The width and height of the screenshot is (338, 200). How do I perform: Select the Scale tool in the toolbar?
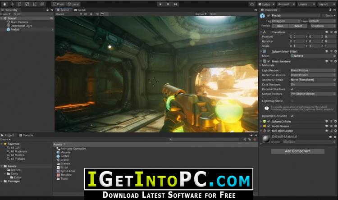pos(27,4)
